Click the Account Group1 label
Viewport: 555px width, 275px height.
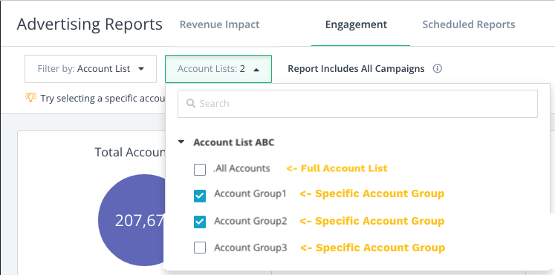[x=250, y=193]
